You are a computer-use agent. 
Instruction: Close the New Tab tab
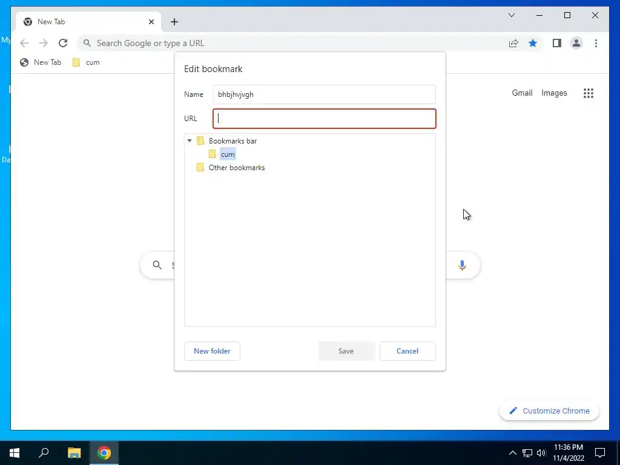tap(151, 22)
